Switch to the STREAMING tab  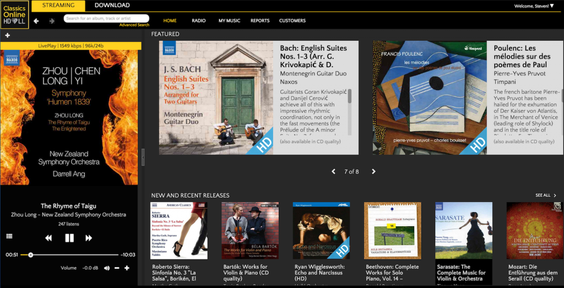pyautogui.click(x=58, y=6)
